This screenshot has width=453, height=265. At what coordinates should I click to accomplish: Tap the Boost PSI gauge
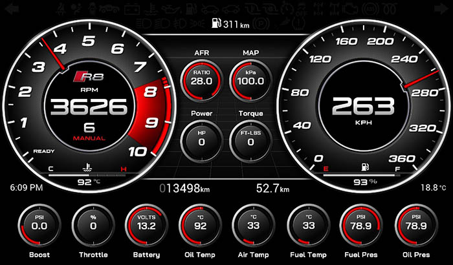[39, 225]
